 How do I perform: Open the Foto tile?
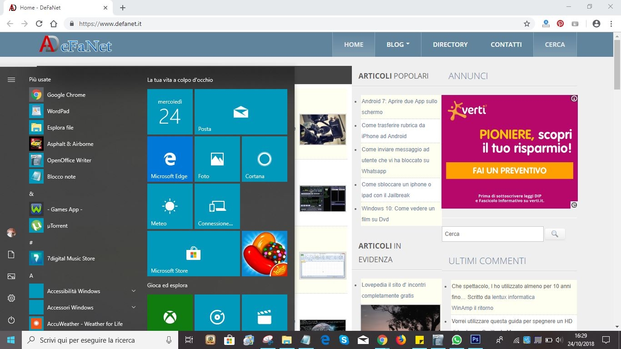[217, 159]
